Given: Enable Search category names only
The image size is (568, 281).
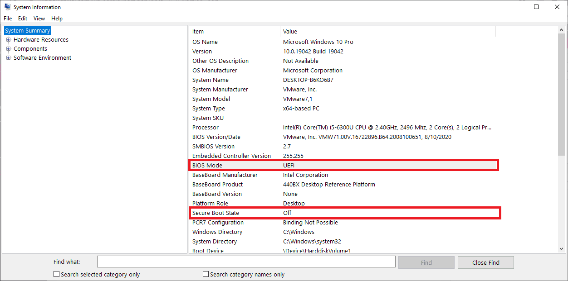Looking at the screenshot, I should coord(206,274).
